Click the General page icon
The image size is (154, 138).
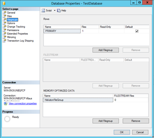point(4,13)
